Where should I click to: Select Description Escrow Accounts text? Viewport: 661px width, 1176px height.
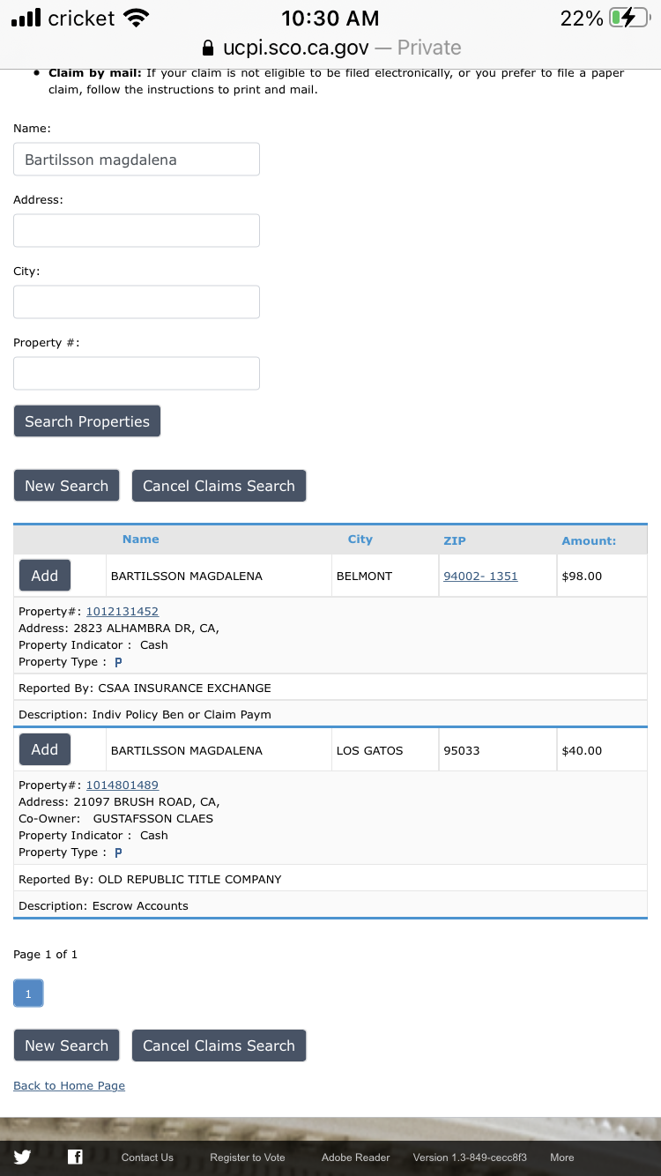pos(103,905)
